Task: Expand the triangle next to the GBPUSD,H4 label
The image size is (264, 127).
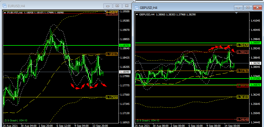Action: pos(137,14)
